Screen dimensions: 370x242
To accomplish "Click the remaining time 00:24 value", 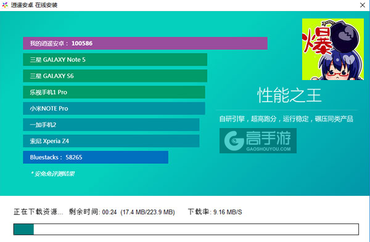I will 109,212.
